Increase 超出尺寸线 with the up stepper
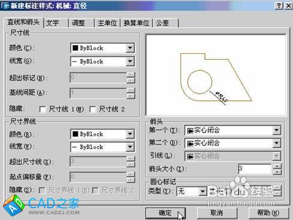 click(x=131, y=159)
